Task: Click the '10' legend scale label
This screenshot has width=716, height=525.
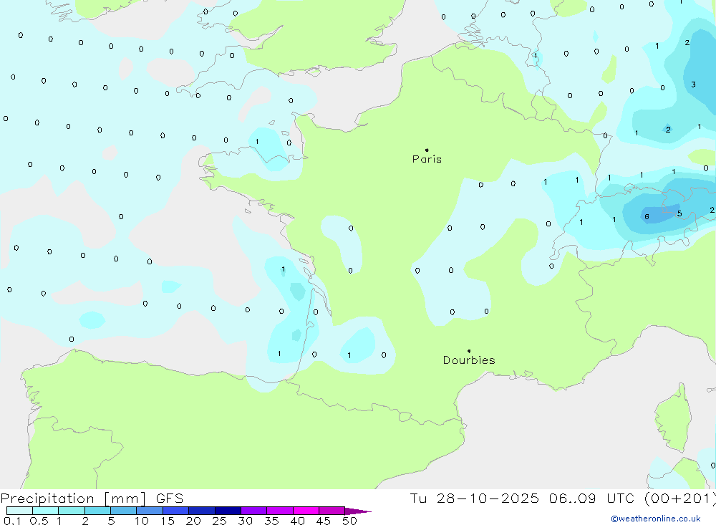Action: (x=142, y=521)
